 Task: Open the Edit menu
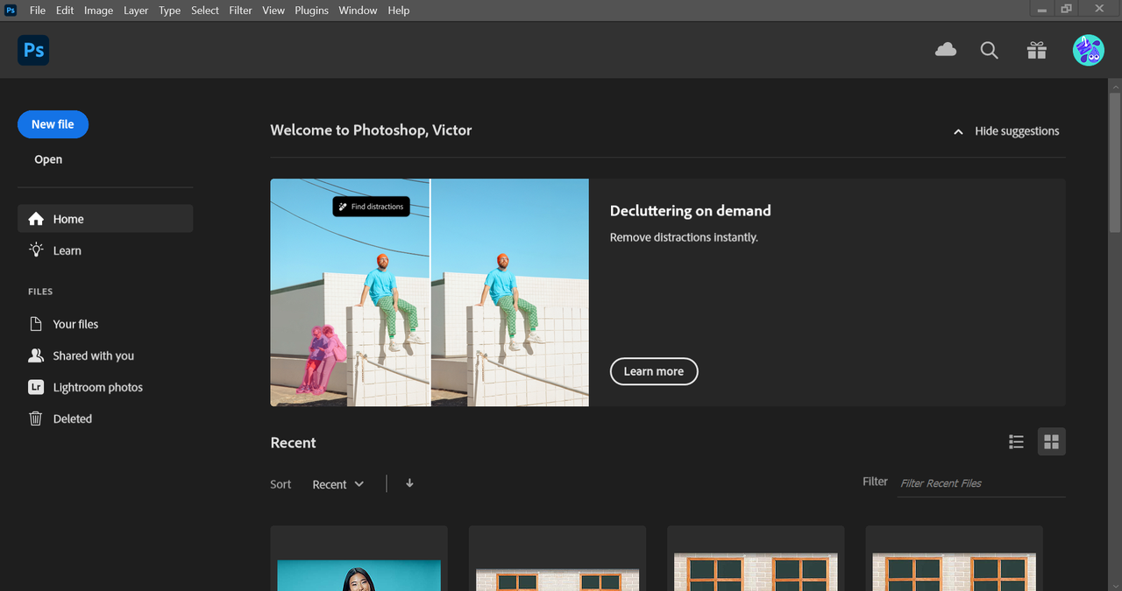(65, 11)
